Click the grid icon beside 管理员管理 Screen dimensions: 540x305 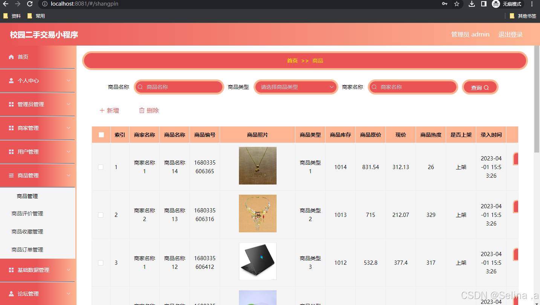coord(11,104)
